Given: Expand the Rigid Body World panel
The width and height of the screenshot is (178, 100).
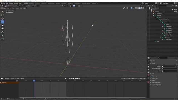Looking at the screenshot, I should click(156, 83).
